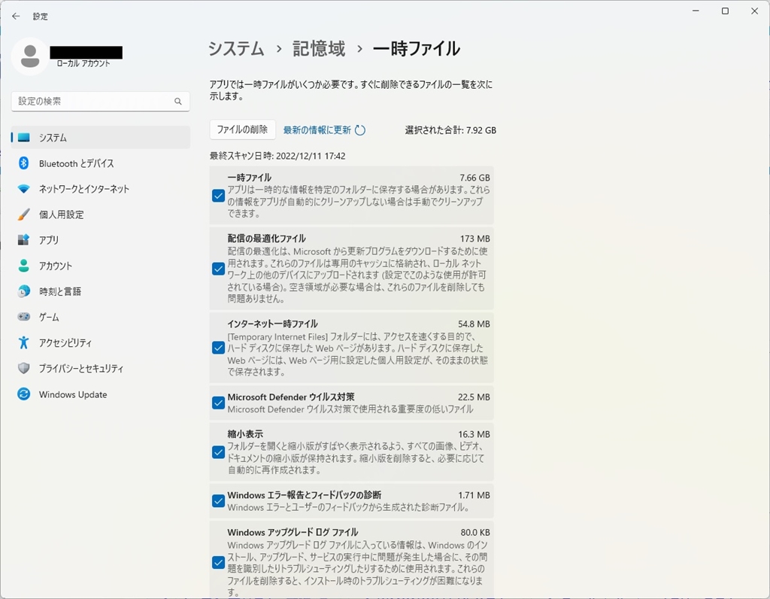Click the Bluetooth icon in sidebar
This screenshot has width=770, height=599.
(23, 163)
